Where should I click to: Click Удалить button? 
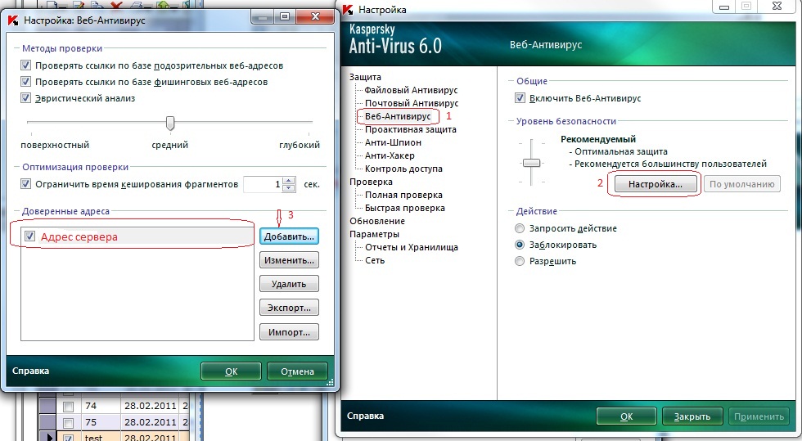click(x=289, y=284)
